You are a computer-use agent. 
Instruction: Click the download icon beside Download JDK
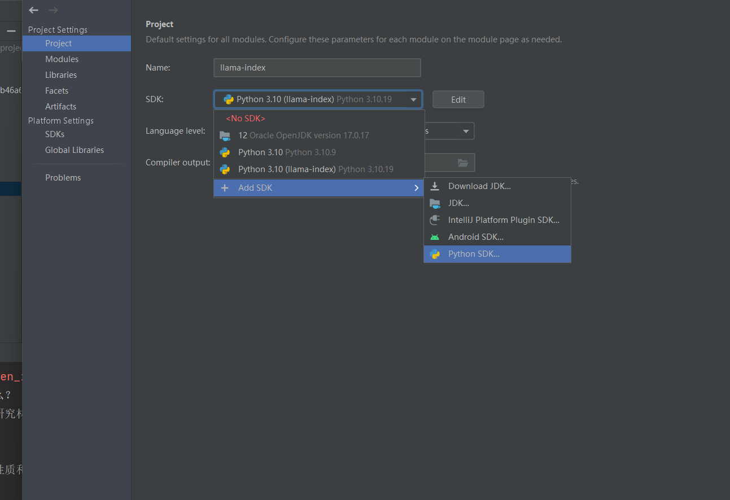point(435,186)
